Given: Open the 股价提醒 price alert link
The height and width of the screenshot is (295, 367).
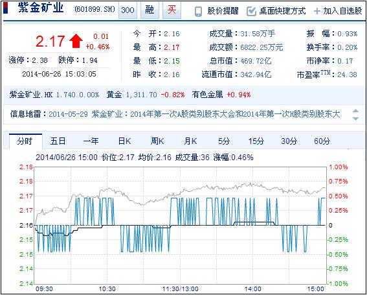Looking at the screenshot, I should pos(223,11).
